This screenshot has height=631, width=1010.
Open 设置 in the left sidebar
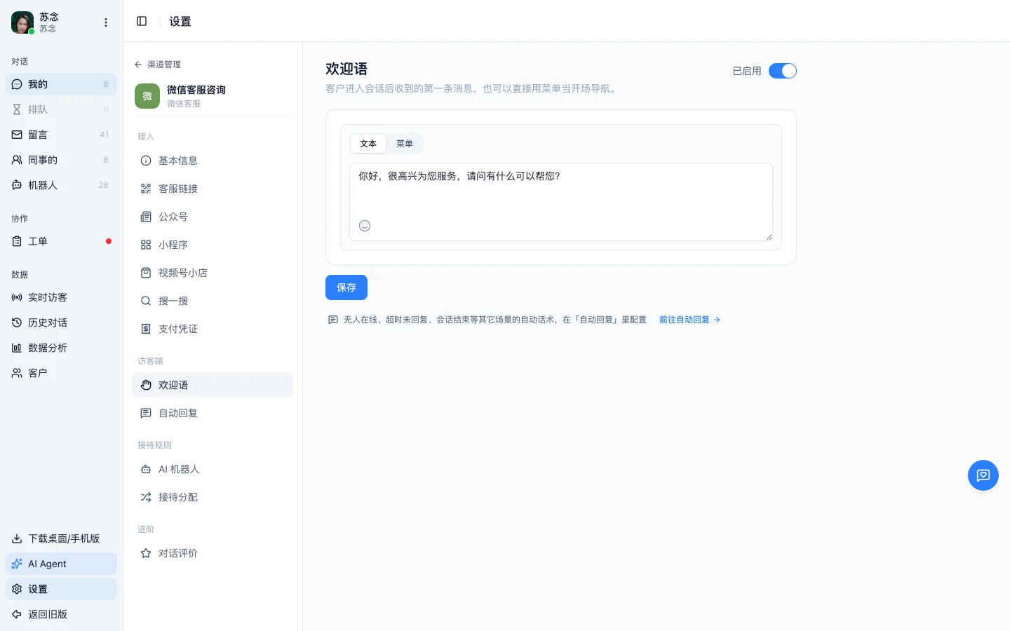point(61,589)
